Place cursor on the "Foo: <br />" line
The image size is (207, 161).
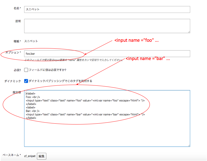coord(33,97)
